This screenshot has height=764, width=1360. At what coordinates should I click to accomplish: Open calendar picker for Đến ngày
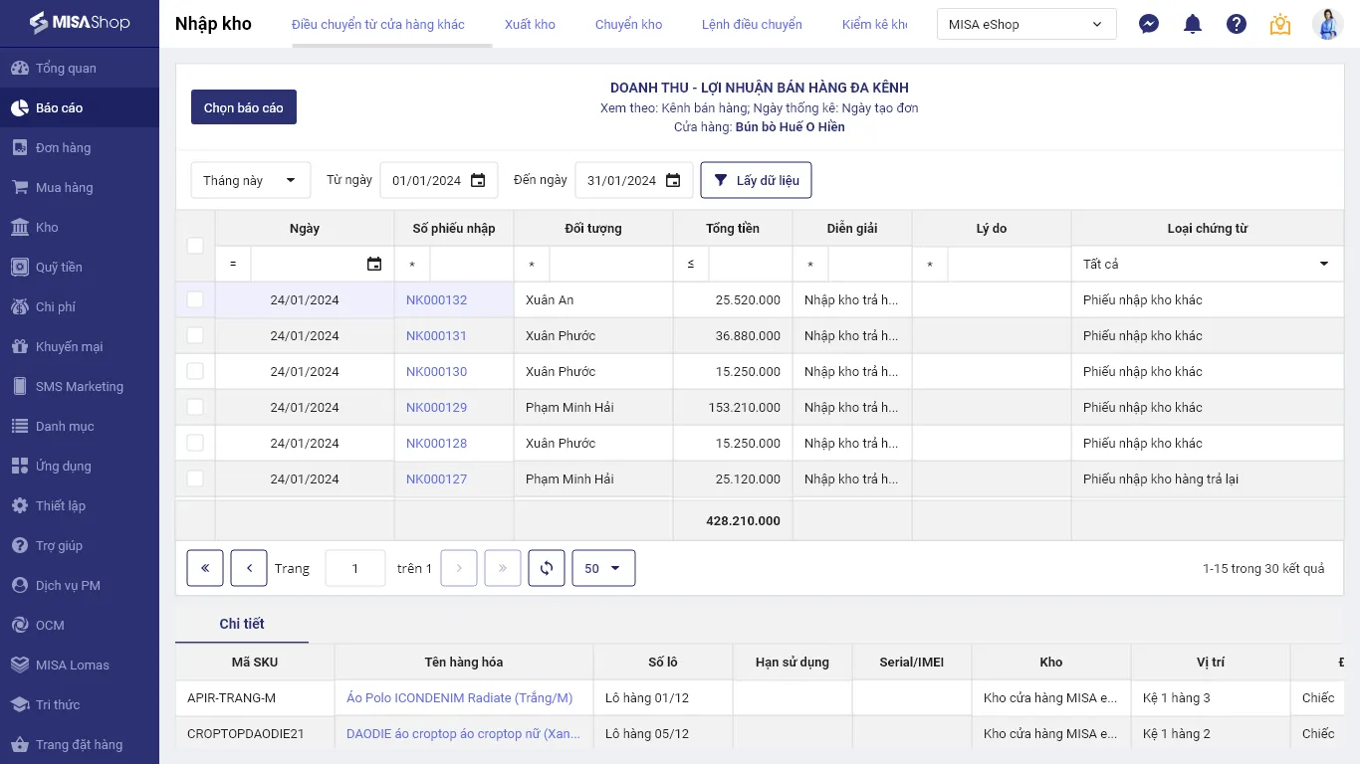673,180
